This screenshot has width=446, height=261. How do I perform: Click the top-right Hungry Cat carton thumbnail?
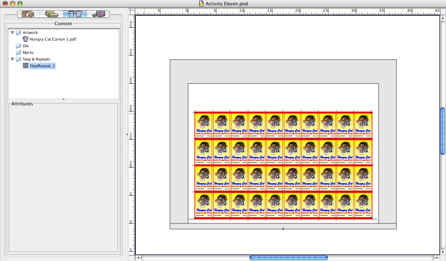[x=363, y=125]
